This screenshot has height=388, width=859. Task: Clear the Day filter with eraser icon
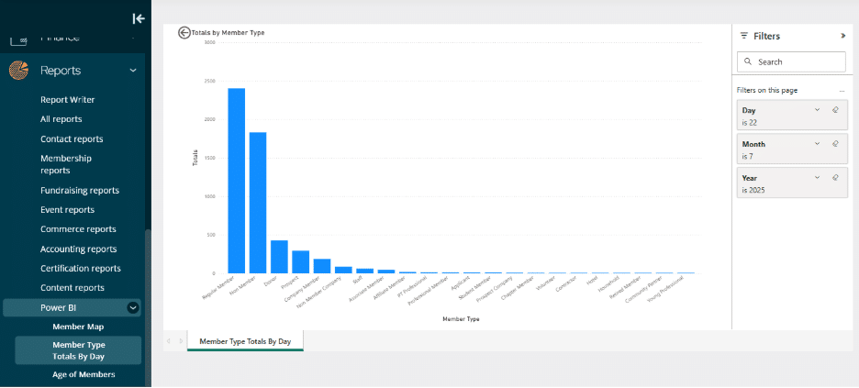coord(835,110)
